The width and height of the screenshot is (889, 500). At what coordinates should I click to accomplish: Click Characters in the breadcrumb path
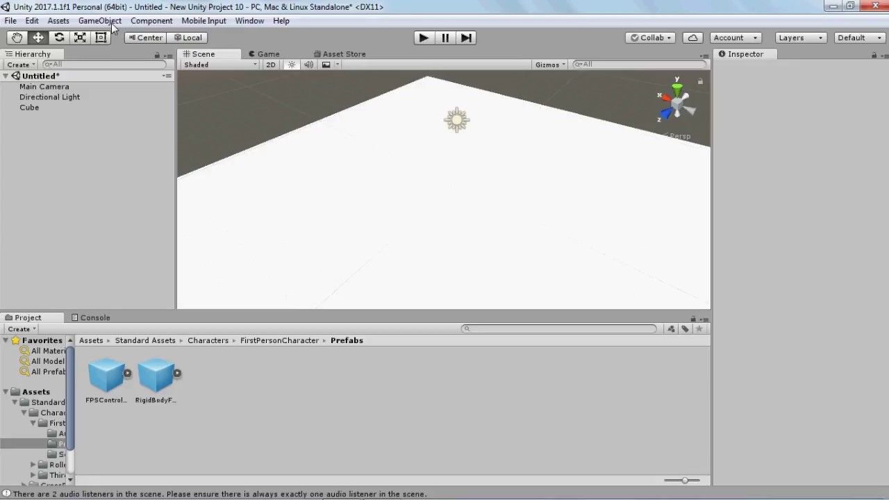tap(208, 340)
